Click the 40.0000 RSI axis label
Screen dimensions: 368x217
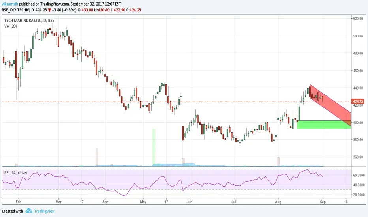(x=359, y=185)
